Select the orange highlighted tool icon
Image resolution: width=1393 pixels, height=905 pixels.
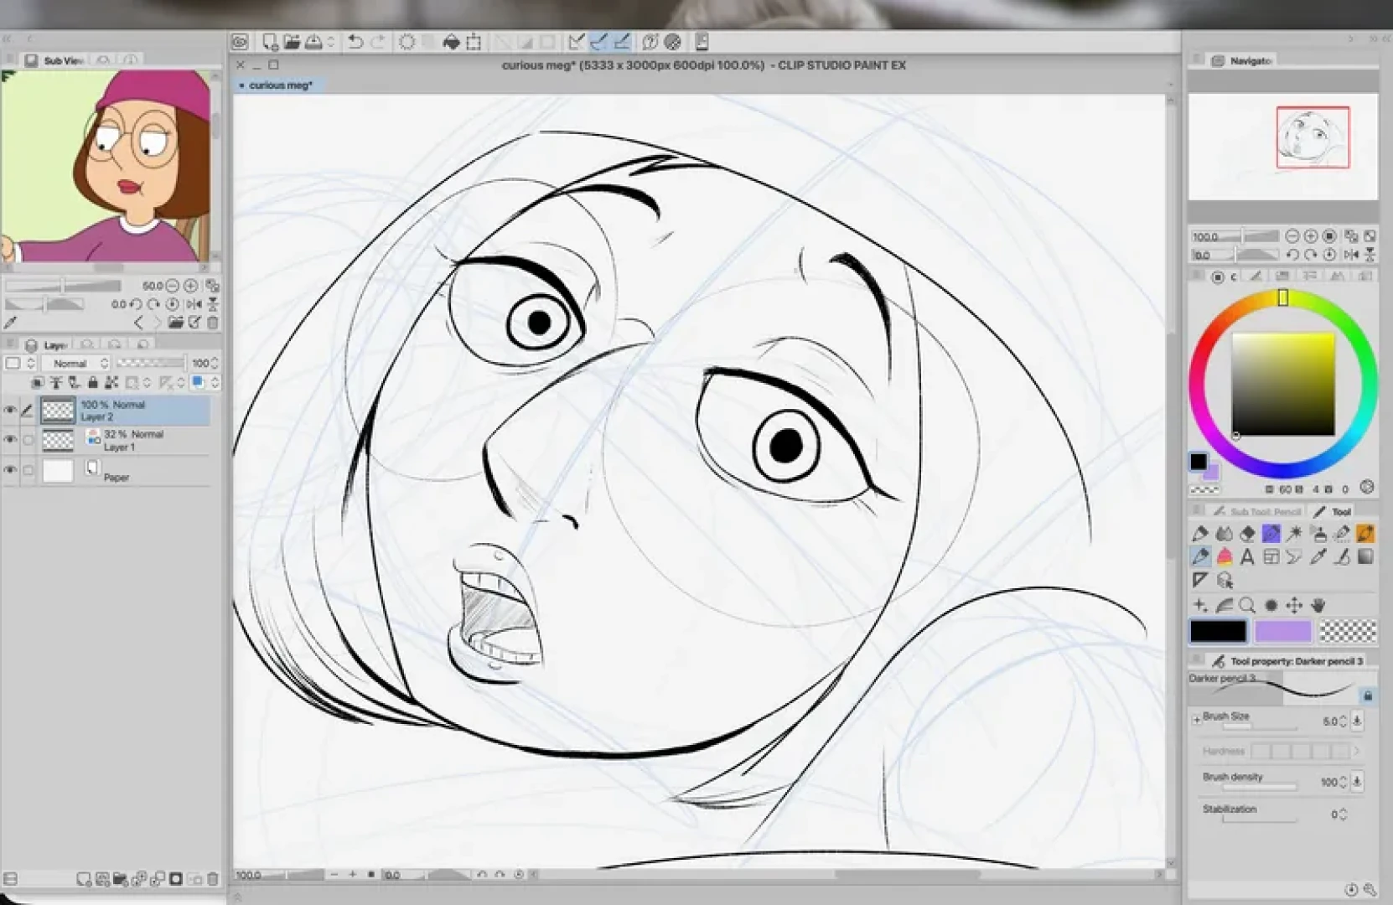(x=1365, y=533)
